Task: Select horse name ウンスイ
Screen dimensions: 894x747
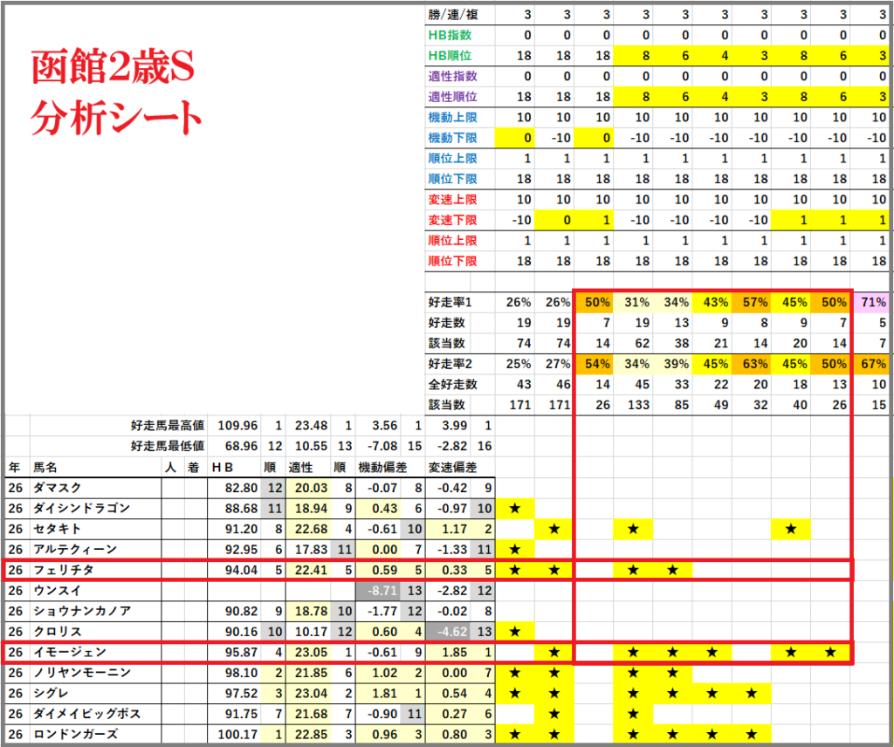Action: [x=57, y=590]
